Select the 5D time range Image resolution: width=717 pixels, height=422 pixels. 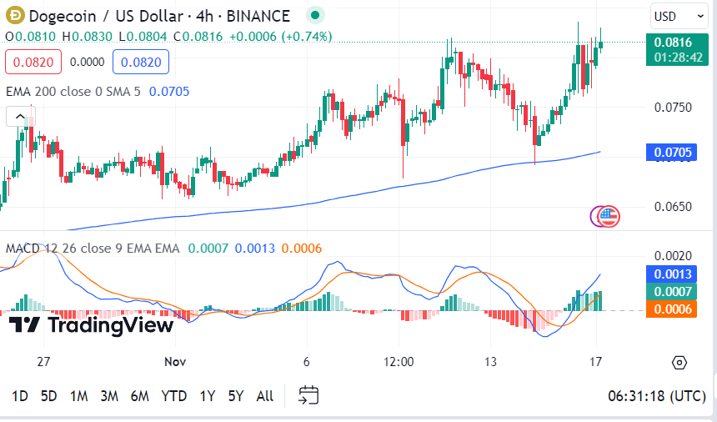point(49,395)
